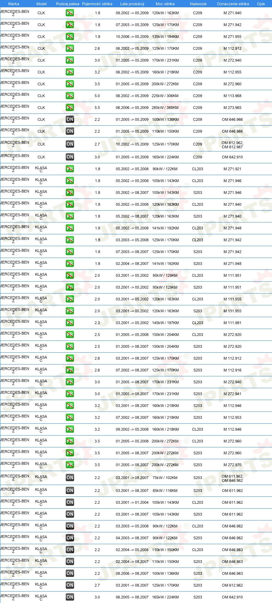Screen dimensions: 272x603
Task: Select the 285kW / 388KM power cell
Action: click(x=165, y=108)
